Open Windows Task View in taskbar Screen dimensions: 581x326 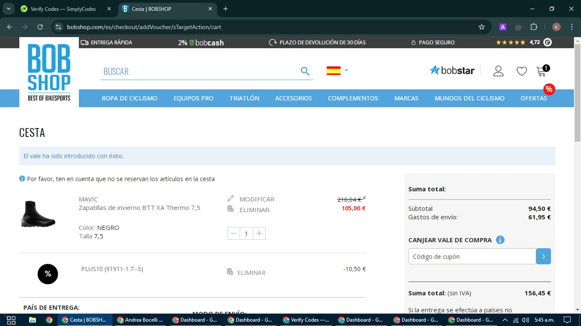pyautogui.click(x=11, y=320)
